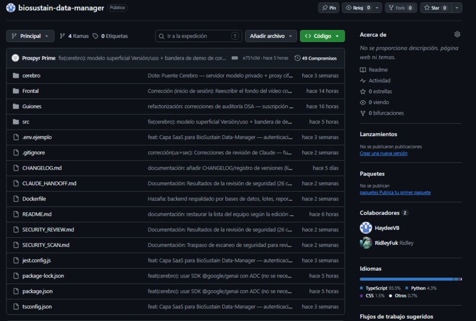Open the 0 Etiquetas tags link
Screen dimensions: 476x321
[110, 36]
